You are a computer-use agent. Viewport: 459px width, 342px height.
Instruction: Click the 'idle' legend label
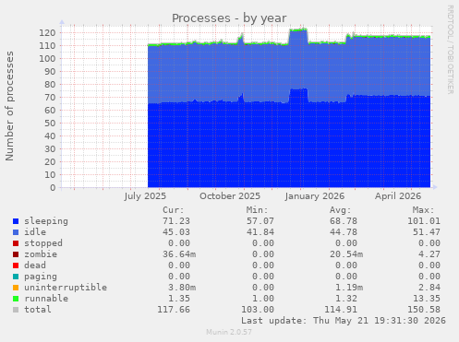[35, 232]
